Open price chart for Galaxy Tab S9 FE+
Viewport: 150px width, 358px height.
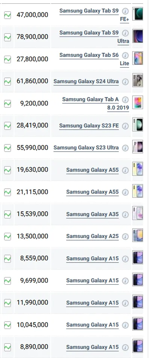[7, 15]
